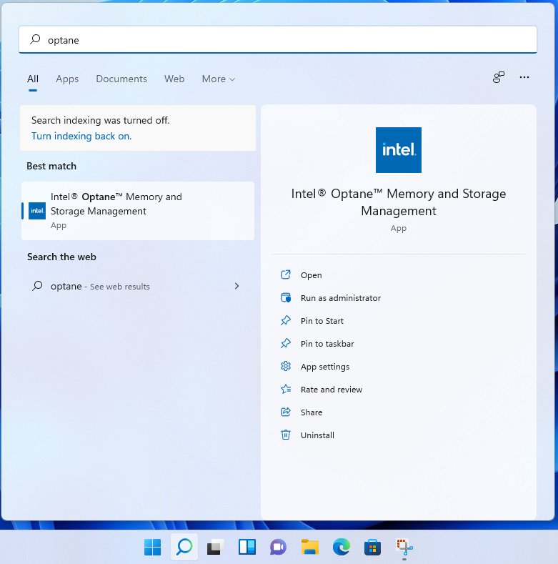The height and width of the screenshot is (564, 558).
Task: Open the Widgets panel icon
Action: [x=246, y=548]
